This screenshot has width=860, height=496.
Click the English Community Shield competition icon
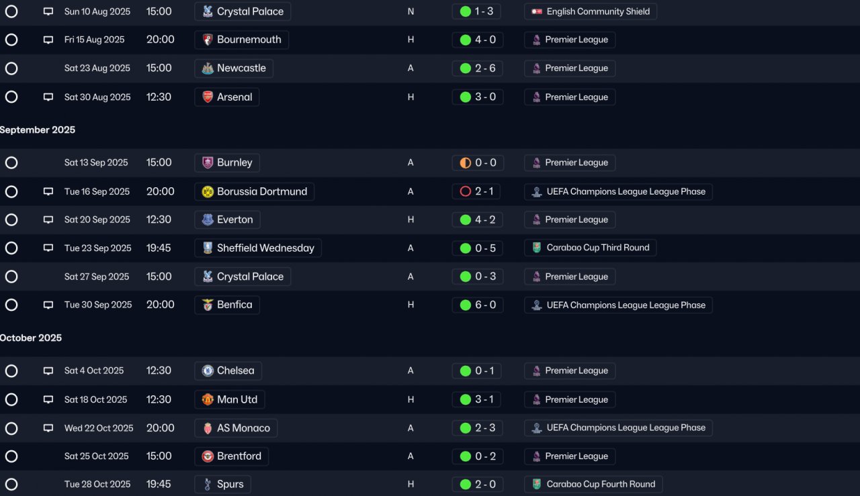pyautogui.click(x=537, y=11)
